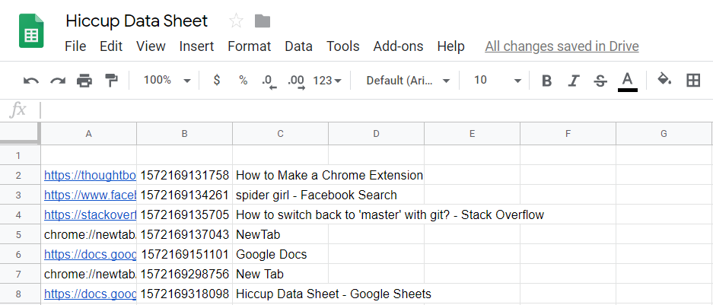Open the Add-ons menu
The height and width of the screenshot is (305, 713).
(x=398, y=46)
